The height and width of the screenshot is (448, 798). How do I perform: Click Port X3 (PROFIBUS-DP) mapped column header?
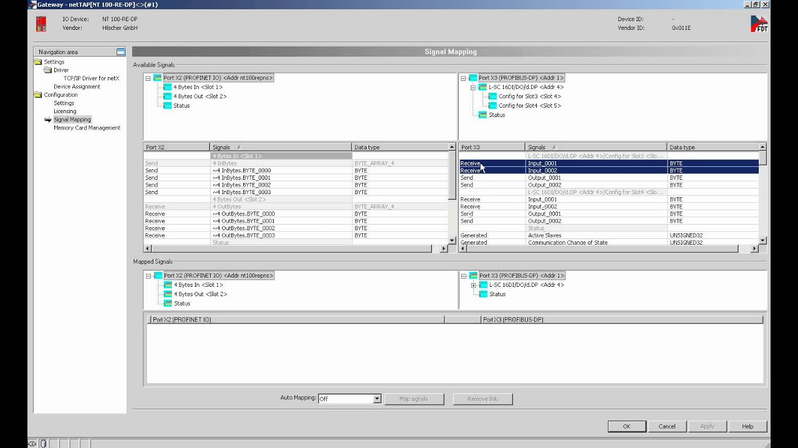622,320
